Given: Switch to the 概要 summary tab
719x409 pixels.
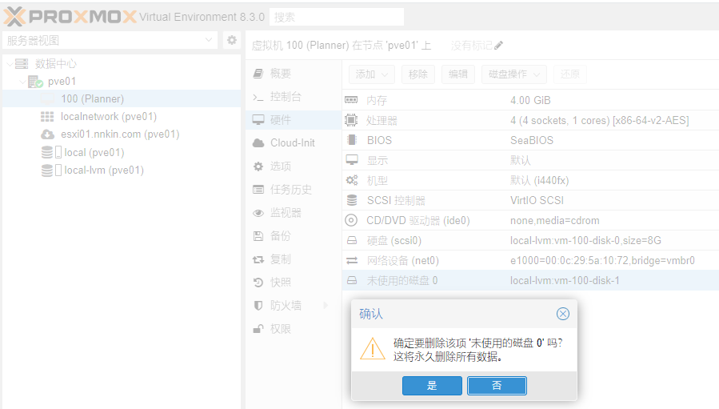Looking at the screenshot, I should [x=280, y=74].
